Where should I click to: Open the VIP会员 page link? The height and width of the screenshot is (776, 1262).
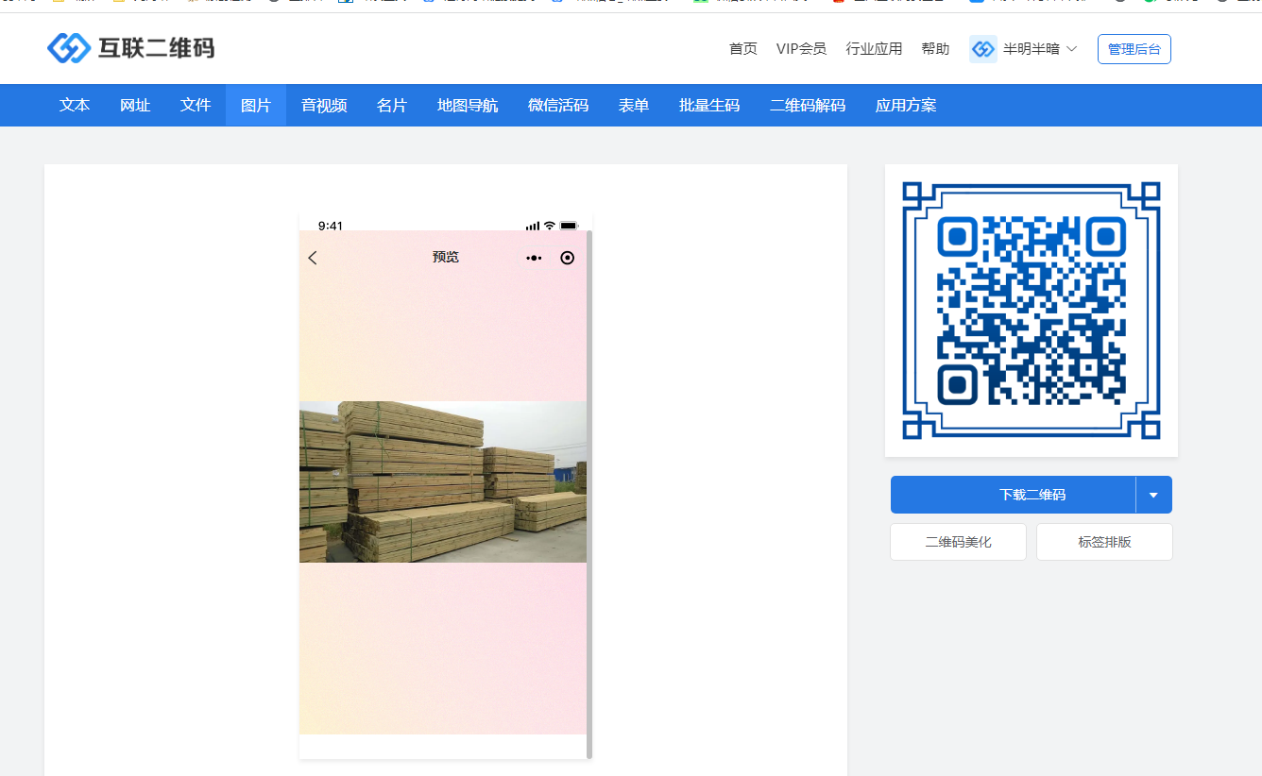[801, 49]
